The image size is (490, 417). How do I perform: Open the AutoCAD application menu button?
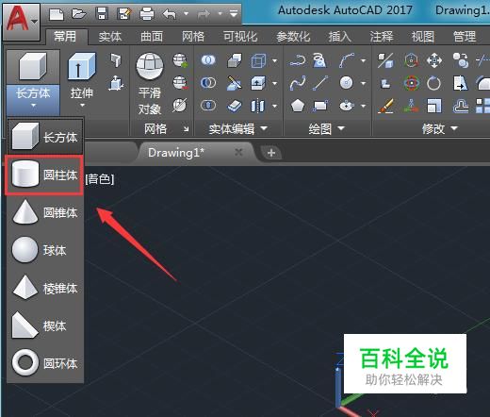pos(22,22)
